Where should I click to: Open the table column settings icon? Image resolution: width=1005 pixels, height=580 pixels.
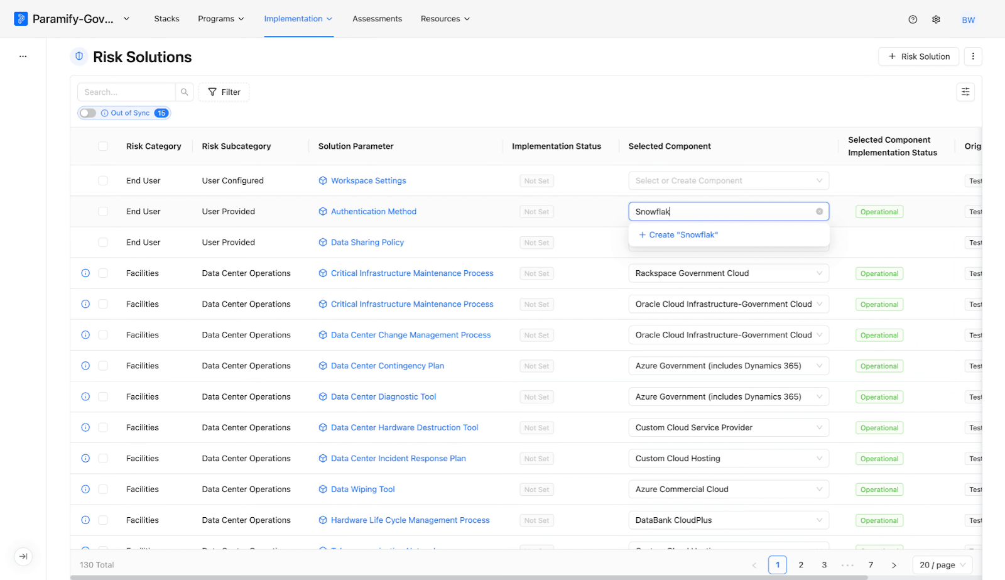click(965, 92)
